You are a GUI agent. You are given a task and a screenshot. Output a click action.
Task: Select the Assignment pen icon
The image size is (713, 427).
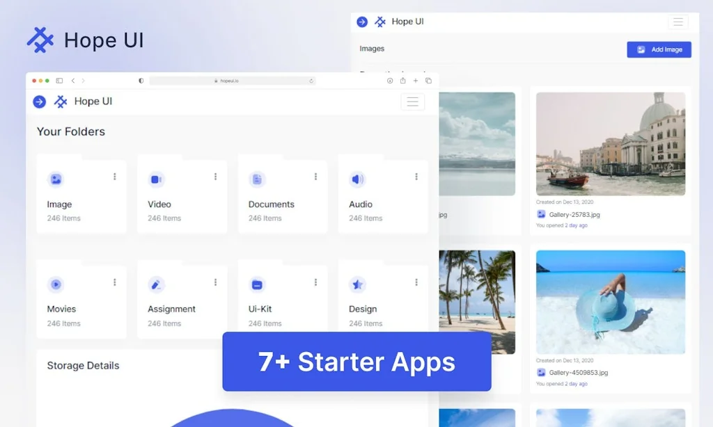coord(157,284)
